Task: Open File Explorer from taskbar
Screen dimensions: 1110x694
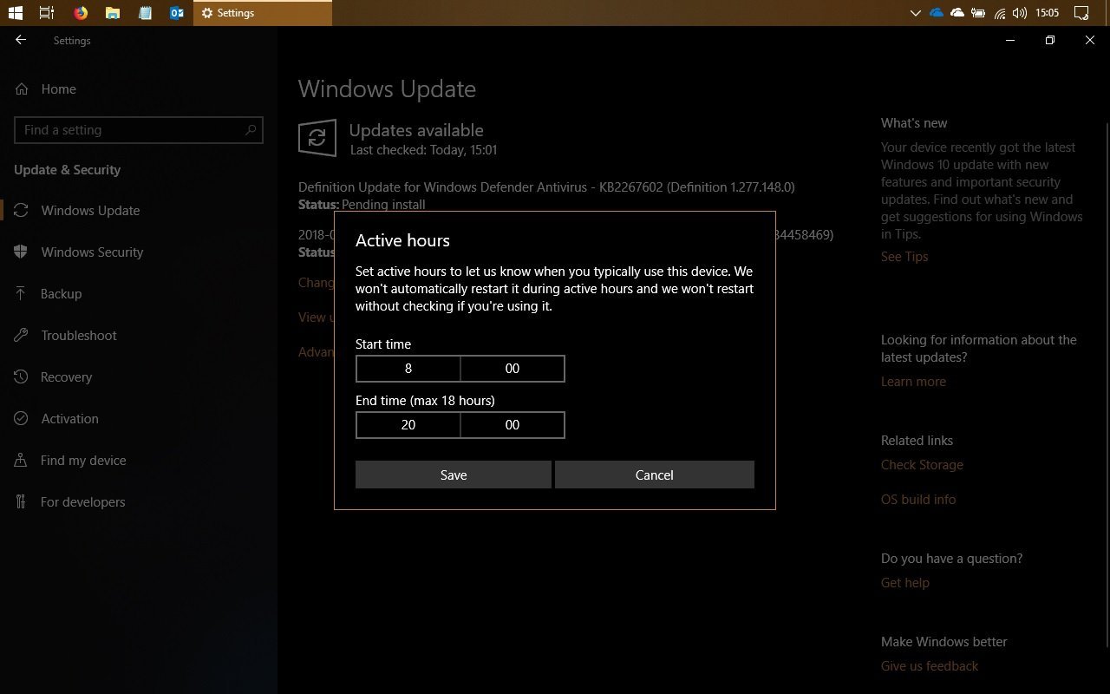Action: click(x=113, y=13)
